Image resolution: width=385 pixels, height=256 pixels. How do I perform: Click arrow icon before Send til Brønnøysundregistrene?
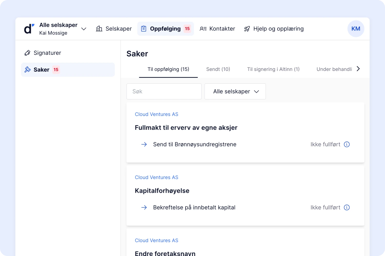tap(144, 144)
